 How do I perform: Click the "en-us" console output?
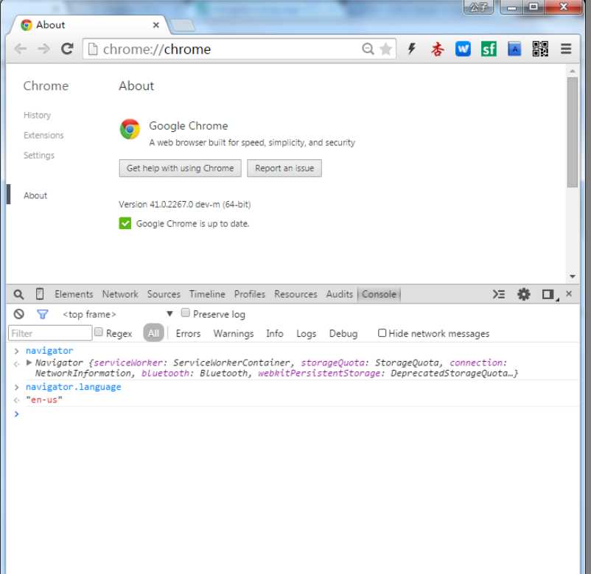44,400
